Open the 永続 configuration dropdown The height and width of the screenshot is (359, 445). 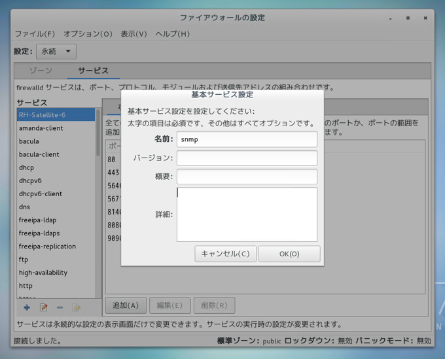click(x=56, y=51)
